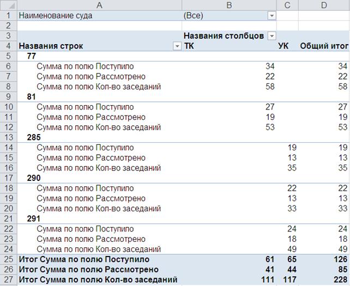This screenshot has width=350, height=286.
Task: Click УК value 33 in row 20
Action: (292, 208)
